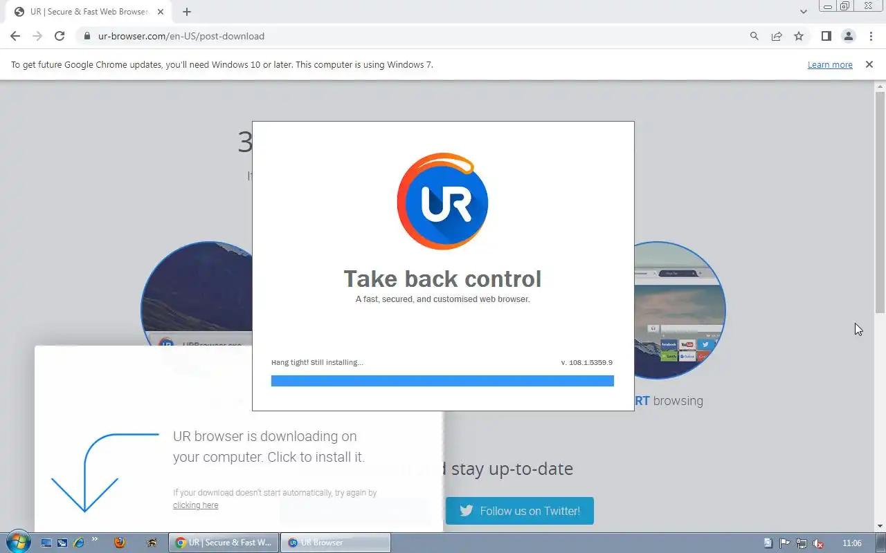
Task: Expand the quick launch overflow chevron
Action: [95, 539]
